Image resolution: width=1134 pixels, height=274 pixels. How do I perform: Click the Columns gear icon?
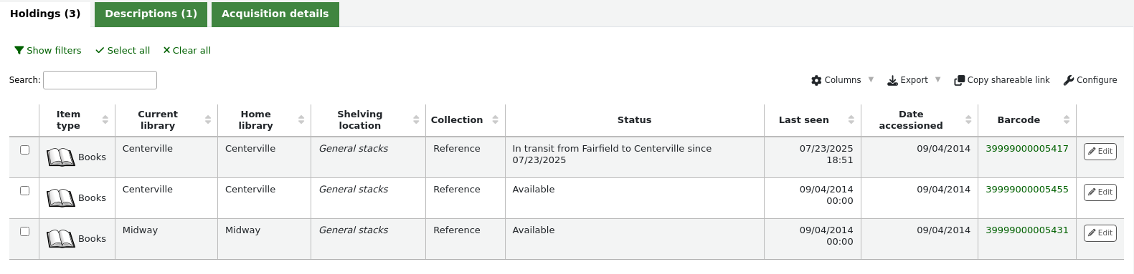(x=816, y=80)
